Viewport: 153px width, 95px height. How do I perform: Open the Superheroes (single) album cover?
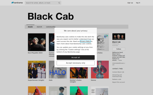tap(37, 69)
